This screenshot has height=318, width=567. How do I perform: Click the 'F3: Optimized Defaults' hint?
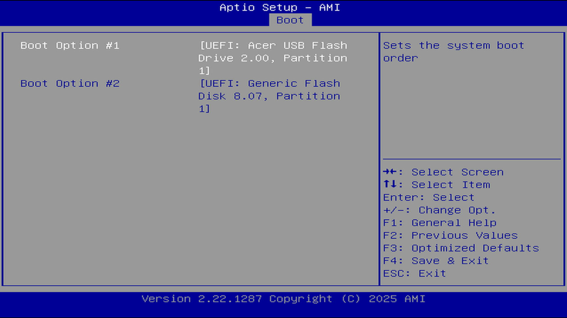tap(461, 248)
